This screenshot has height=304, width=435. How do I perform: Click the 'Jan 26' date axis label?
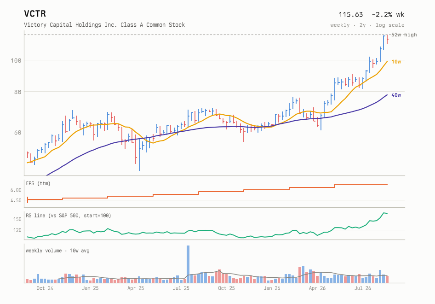tap(272, 288)
